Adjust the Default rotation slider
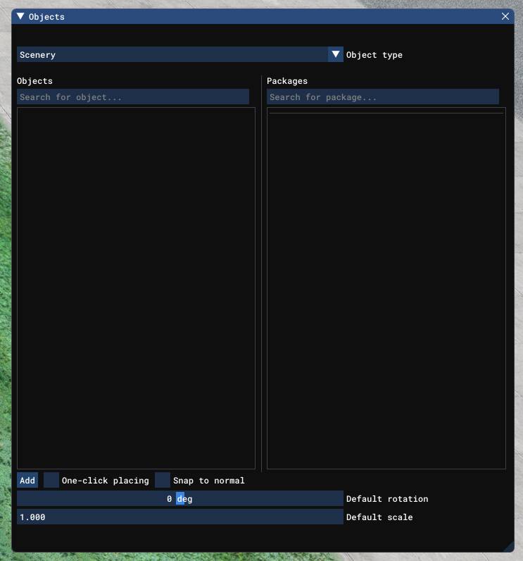Screen dimensions: 523x561 [180, 499]
